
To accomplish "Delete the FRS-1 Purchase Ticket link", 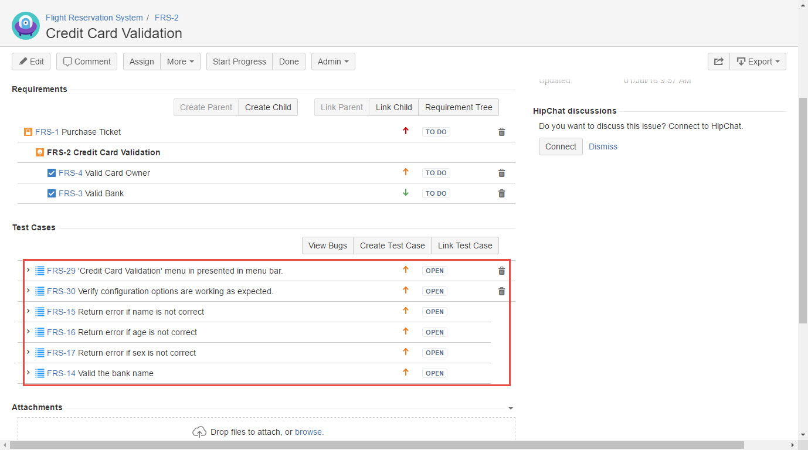I will click(501, 132).
